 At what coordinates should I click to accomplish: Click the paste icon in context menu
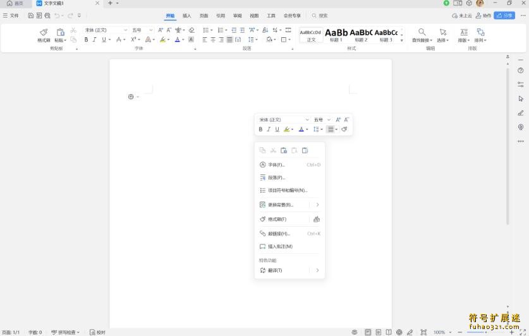point(284,150)
